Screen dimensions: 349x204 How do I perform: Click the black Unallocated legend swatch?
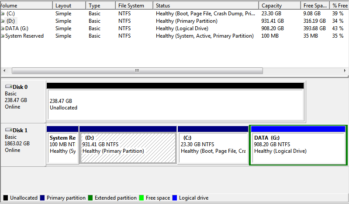(6, 198)
